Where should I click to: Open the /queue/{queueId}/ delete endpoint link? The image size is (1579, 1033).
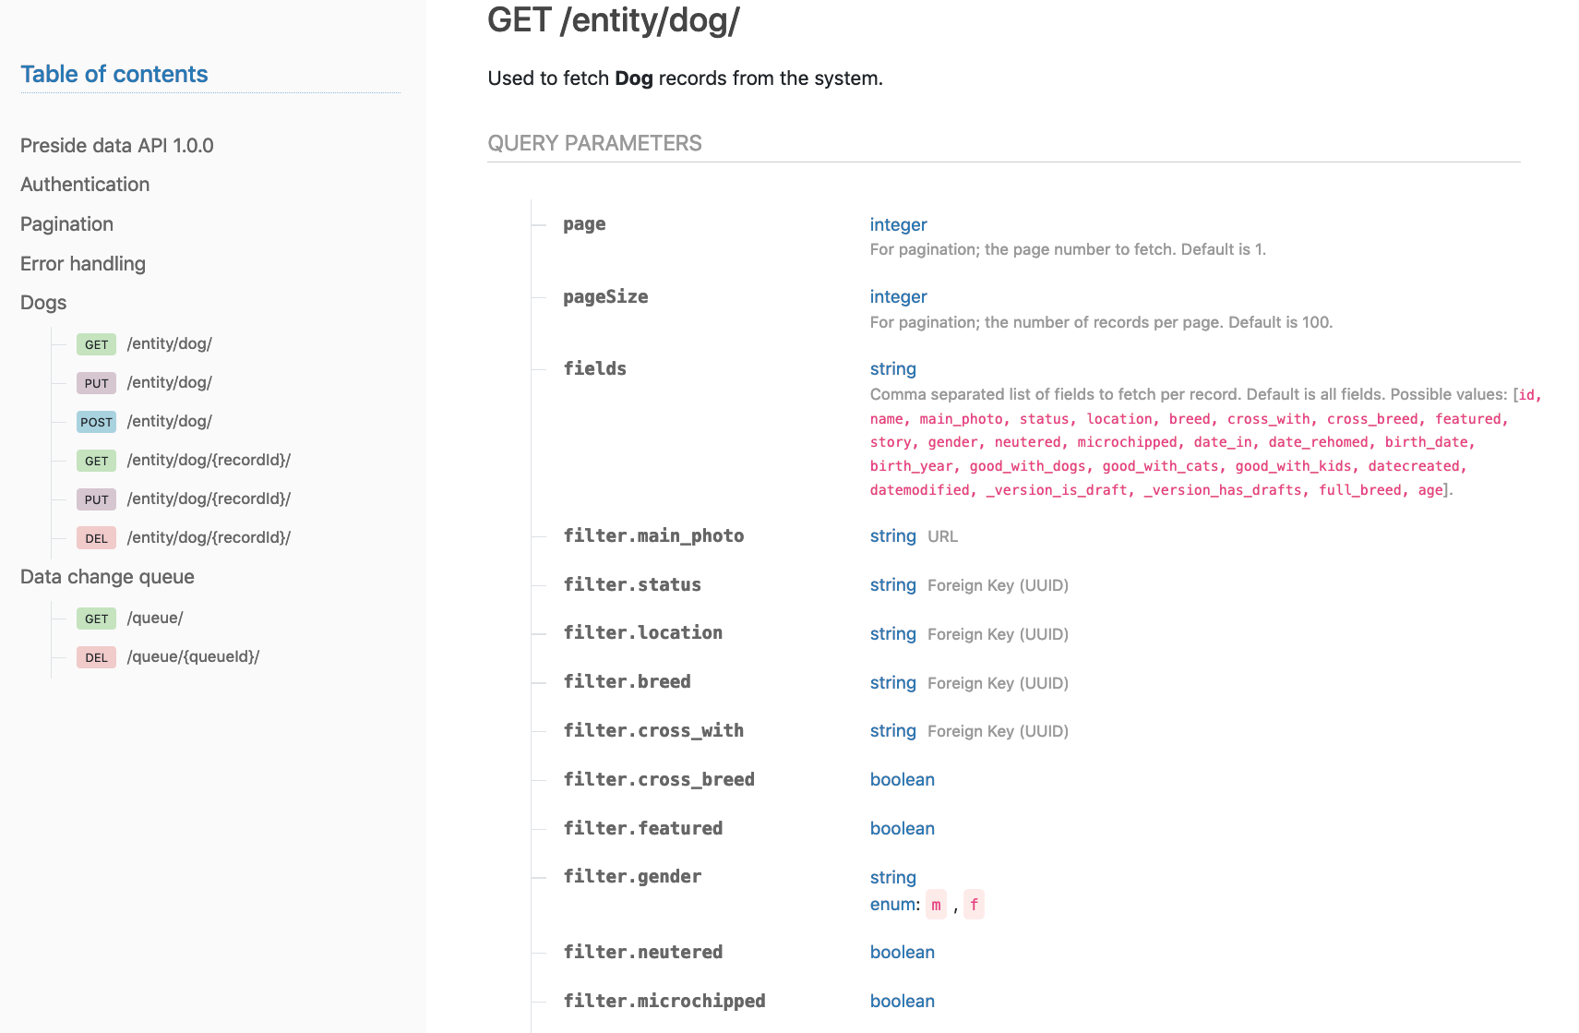[x=193, y=657]
